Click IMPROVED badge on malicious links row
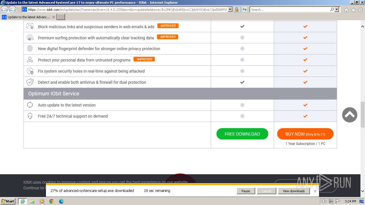Screen dimensions: 365x205 (x=168, y=26)
